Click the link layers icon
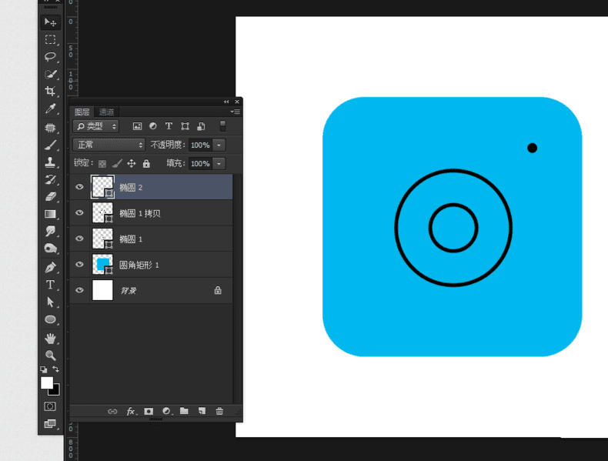 [112, 412]
